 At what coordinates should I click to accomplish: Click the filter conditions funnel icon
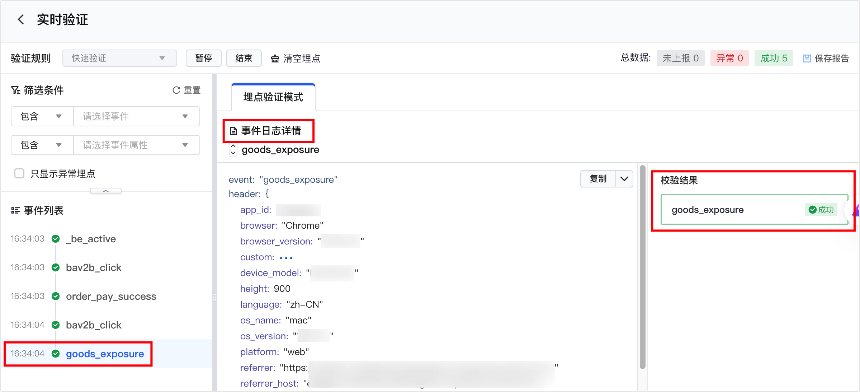15,90
